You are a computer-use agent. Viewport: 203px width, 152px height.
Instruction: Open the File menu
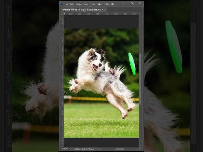[x=66, y=4]
